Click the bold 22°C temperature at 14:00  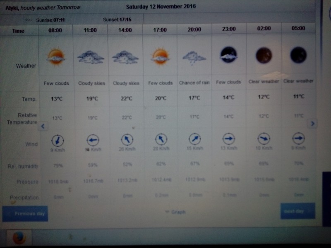click(127, 98)
